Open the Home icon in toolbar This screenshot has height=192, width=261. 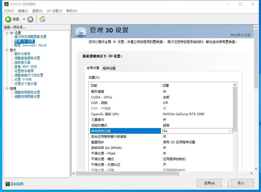(42, 19)
